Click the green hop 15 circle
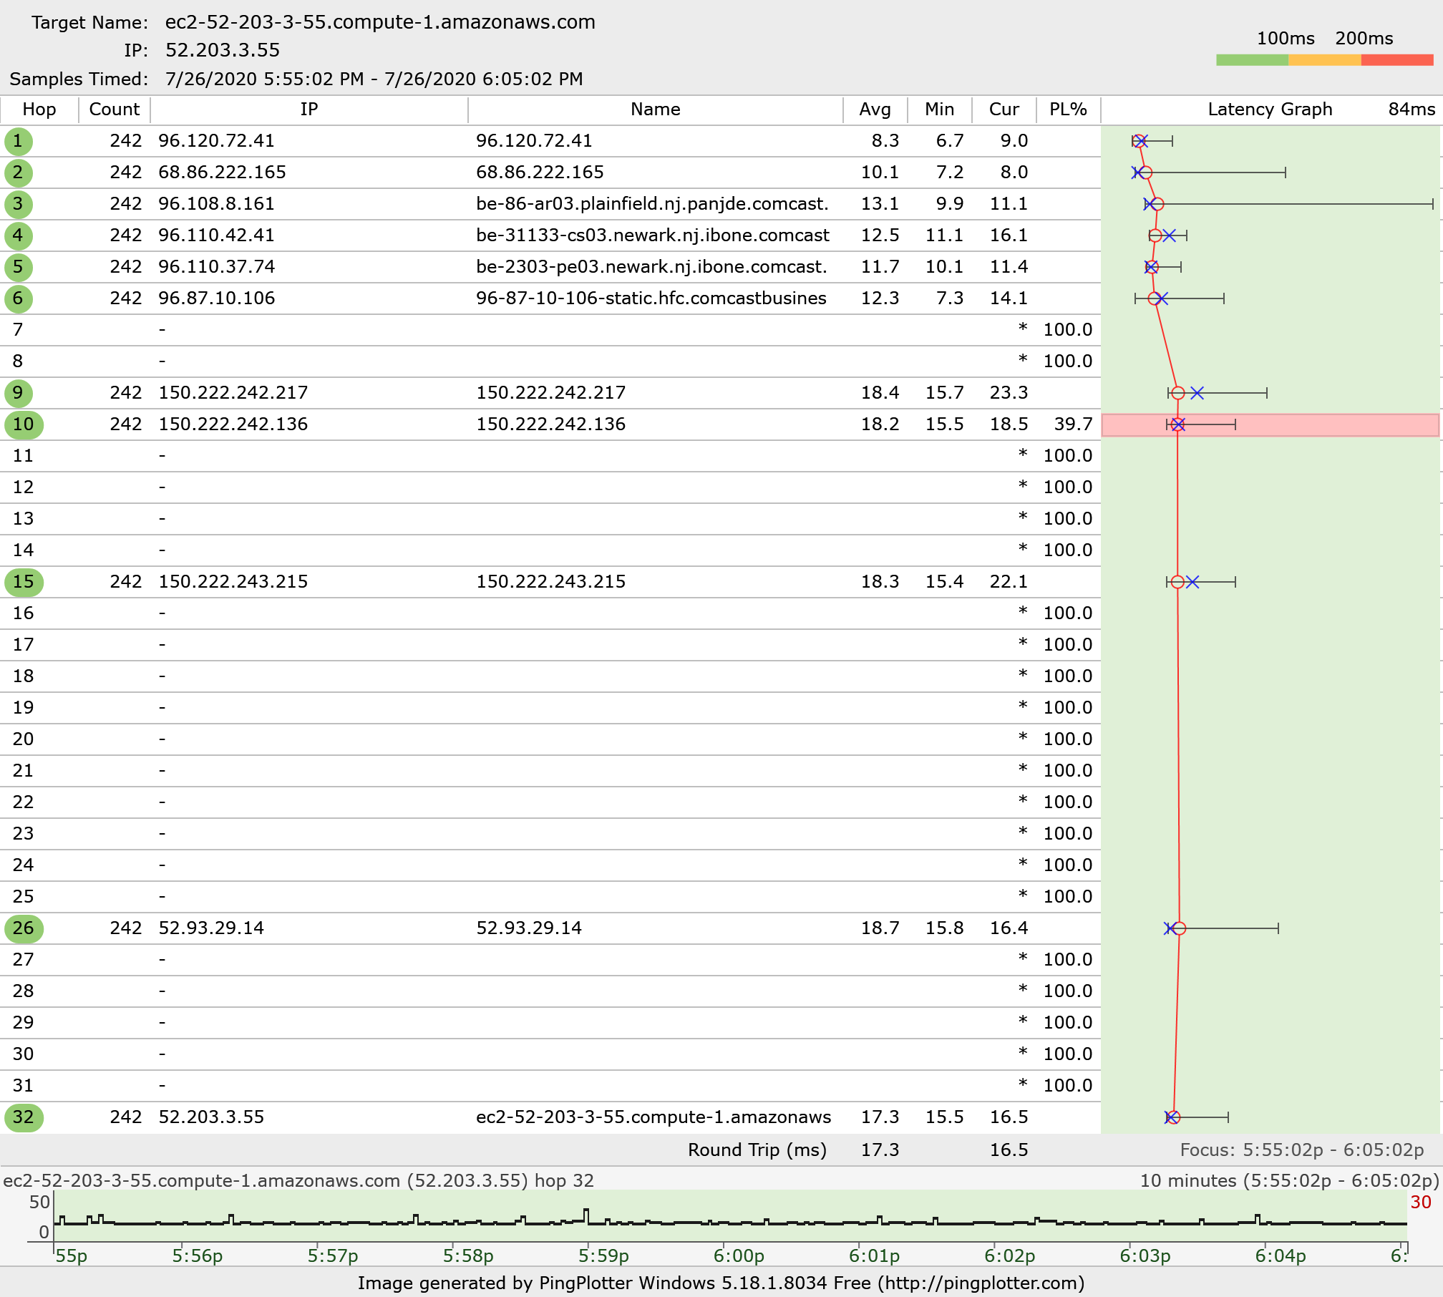Image resolution: width=1443 pixels, height=1297 pixels. (23, 582)
